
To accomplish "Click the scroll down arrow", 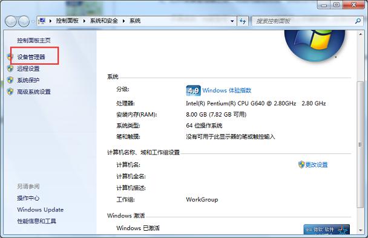I will click(360, 230).
